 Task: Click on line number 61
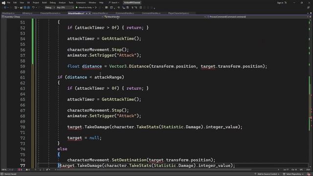(x=22, y=77)
